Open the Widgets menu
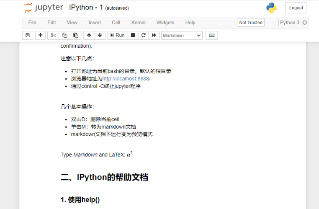 click(x=165, y=23)
